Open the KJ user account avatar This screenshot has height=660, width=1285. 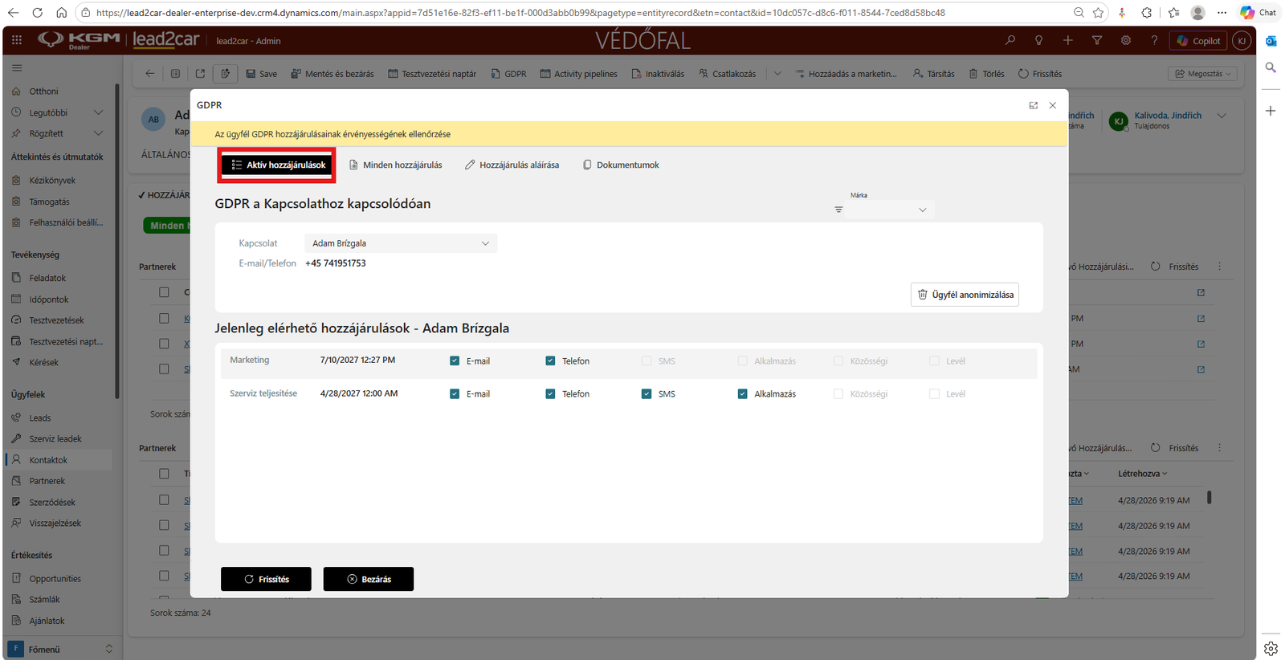[1242, 40]
